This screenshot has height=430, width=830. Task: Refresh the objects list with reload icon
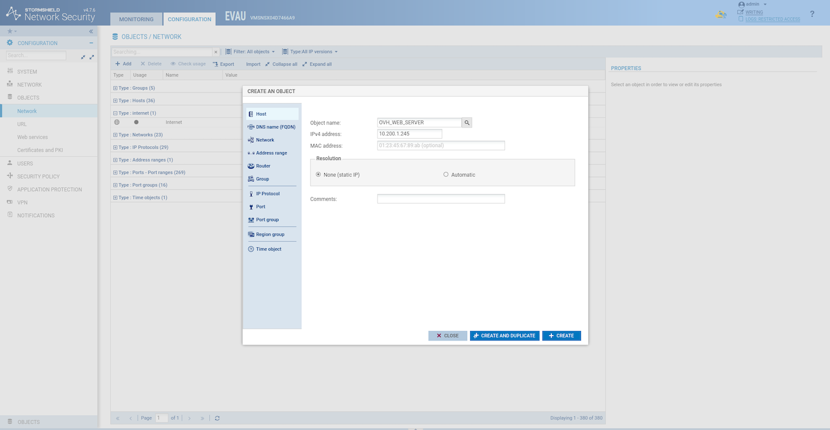click(218, 418)
